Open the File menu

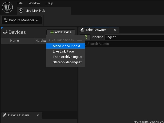20,3
